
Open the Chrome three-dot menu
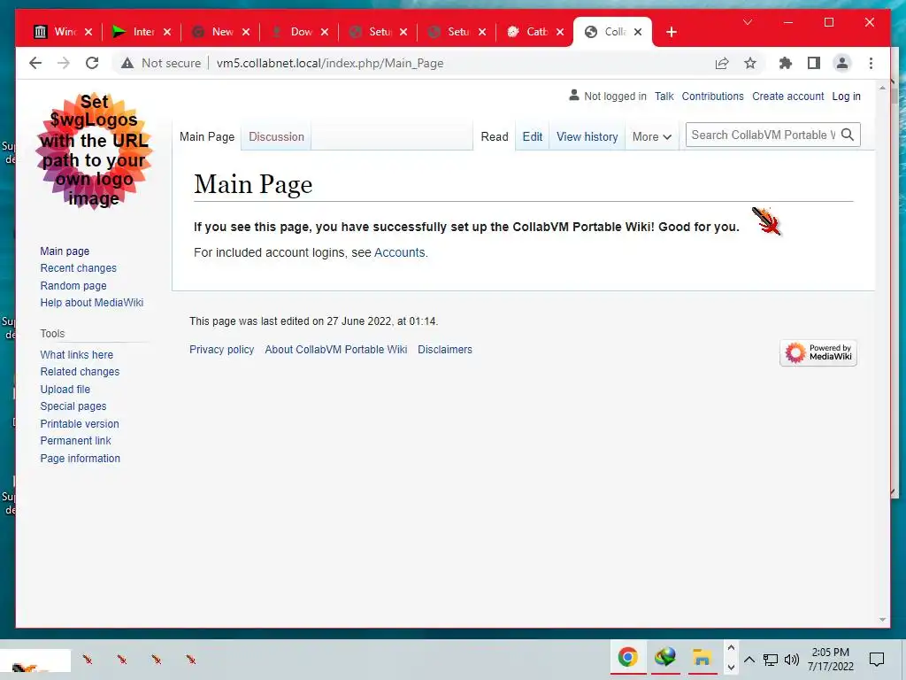click(871, 63)
